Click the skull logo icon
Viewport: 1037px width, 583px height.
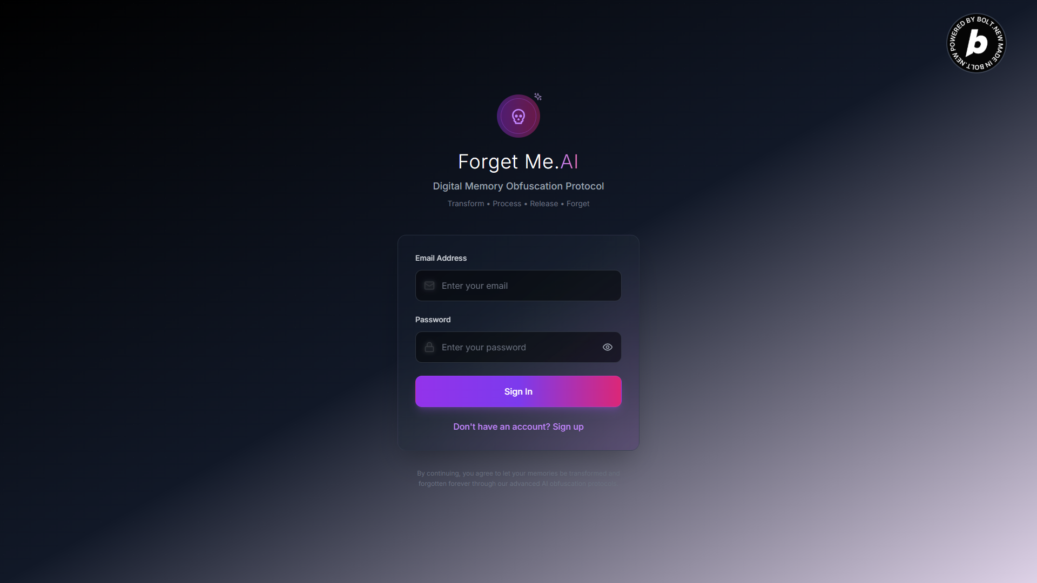coord(518,116)
